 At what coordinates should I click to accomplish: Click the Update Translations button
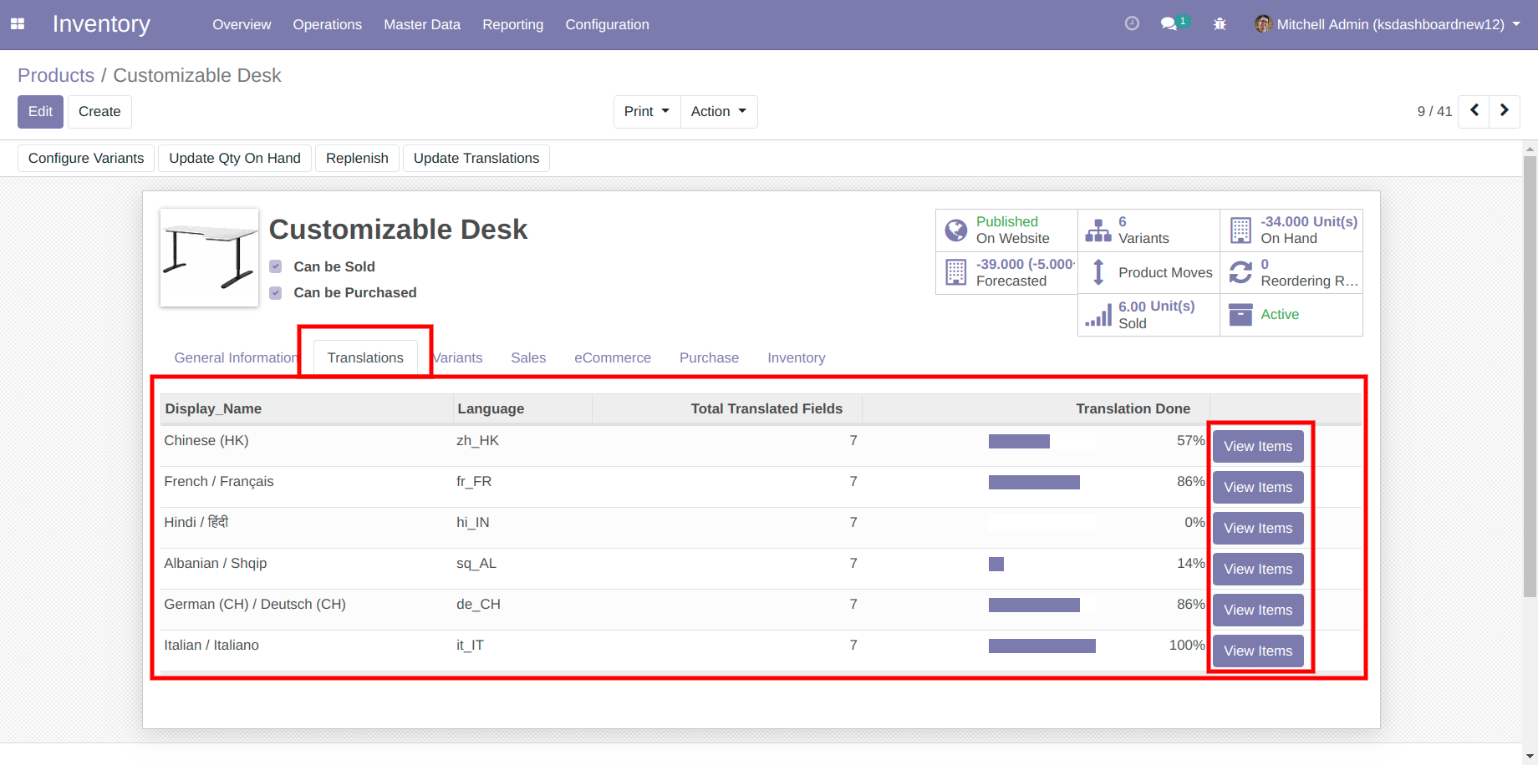pos(476,158)
